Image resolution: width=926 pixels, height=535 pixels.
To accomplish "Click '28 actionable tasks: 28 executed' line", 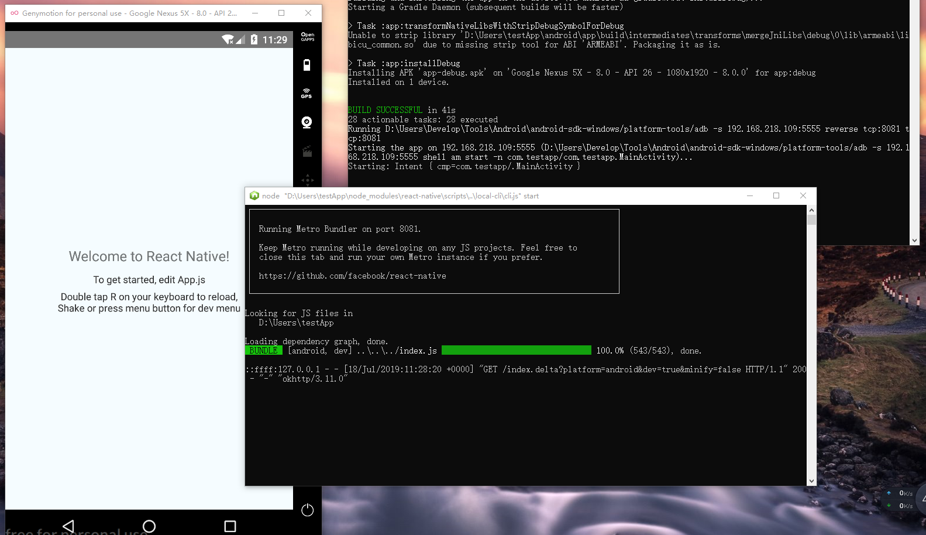I will point(423,119).
